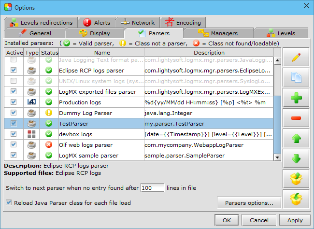This screenshot has height=229, width=314.
Task: Move selected parser down with green arrow
Action: tap(296, 158)
